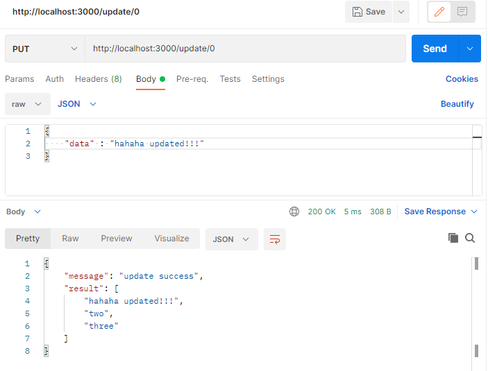Open the PUT method dropdown

pyautogui.click(x=45, y=49)
